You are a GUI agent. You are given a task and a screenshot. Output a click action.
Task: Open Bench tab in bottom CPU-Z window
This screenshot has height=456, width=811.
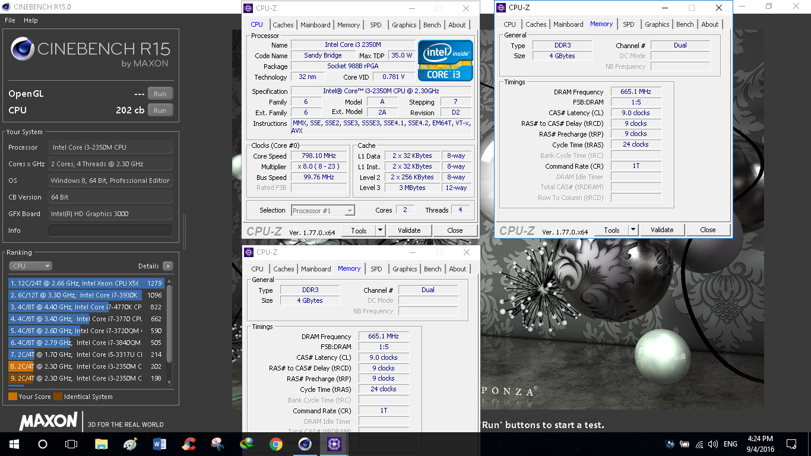[x=433, y=269]
